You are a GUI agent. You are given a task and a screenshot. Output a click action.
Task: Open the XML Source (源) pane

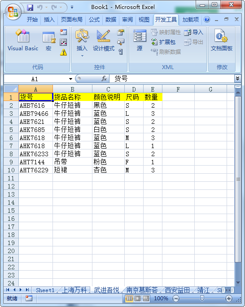point(140,40)
